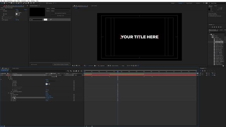226x127 pixels.
Task: Select the Zoom tool in toolbar
Action: [7, 3]
